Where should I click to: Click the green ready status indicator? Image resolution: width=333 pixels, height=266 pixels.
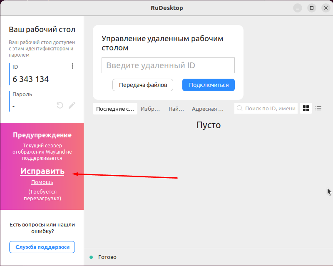91,257
